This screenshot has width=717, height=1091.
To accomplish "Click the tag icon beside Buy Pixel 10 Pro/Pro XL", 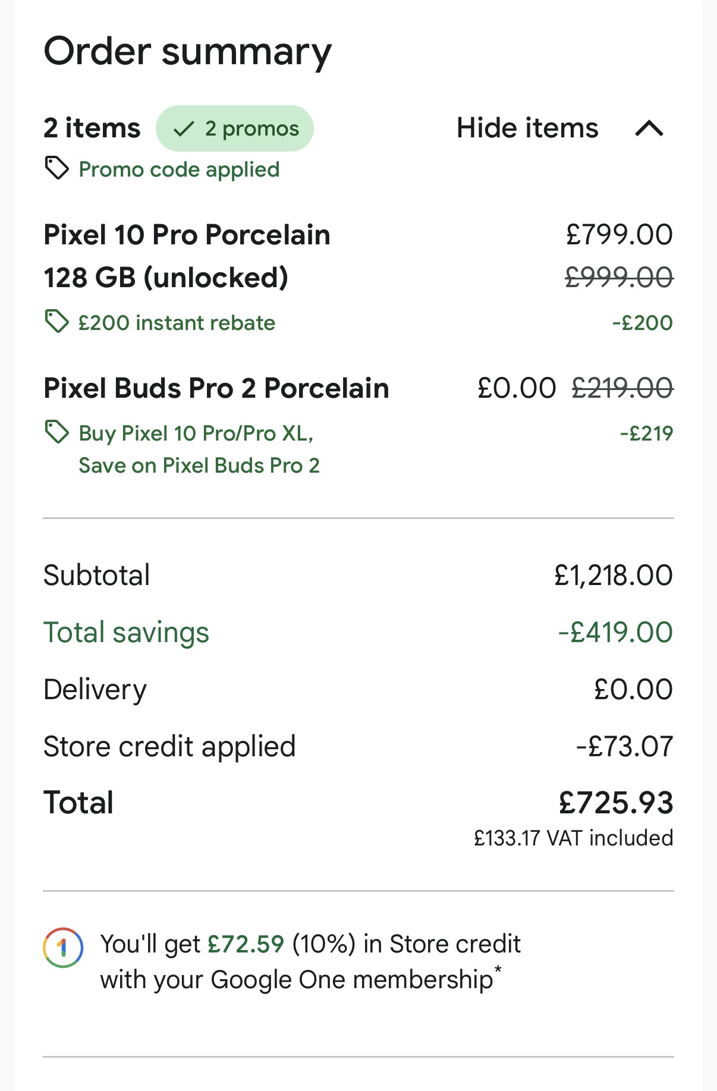I will point(57,432).
